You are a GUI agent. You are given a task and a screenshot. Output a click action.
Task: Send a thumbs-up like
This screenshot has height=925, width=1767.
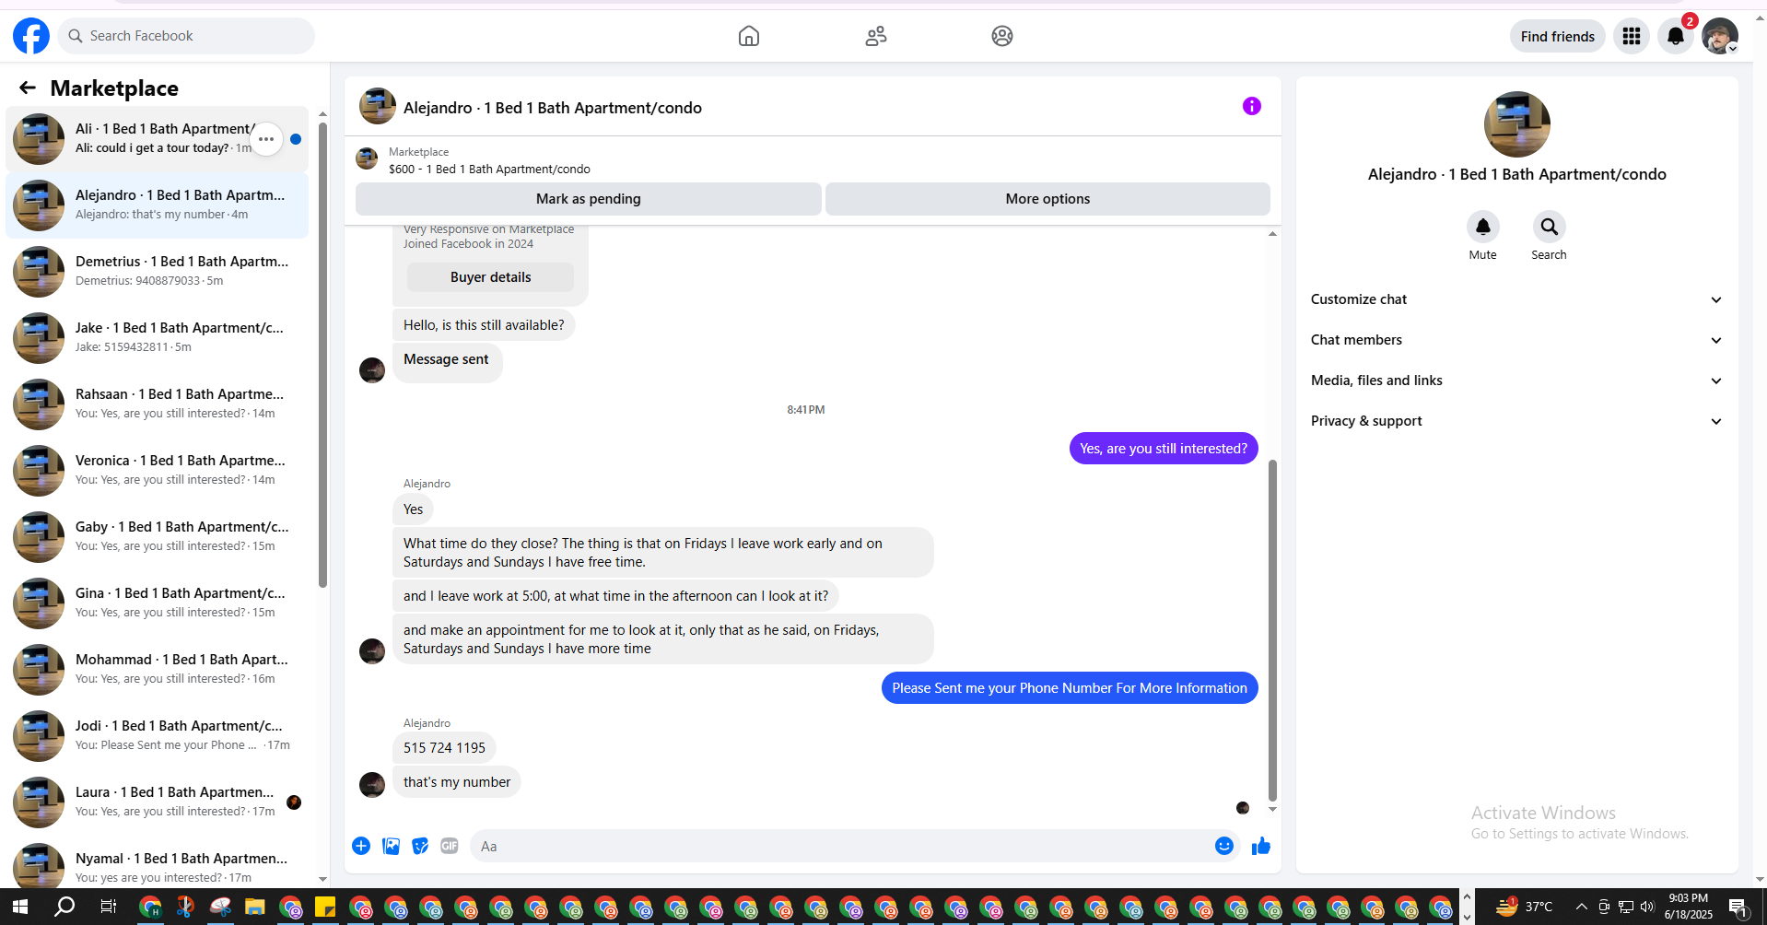point(1261,846)
